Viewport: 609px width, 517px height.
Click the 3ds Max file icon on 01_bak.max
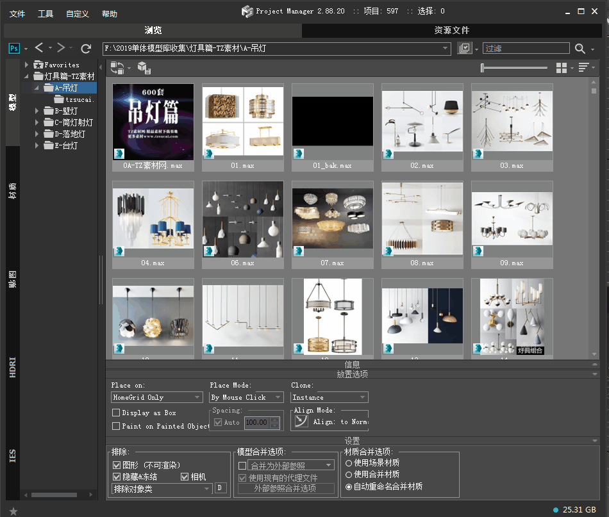(x=299, y=154)
